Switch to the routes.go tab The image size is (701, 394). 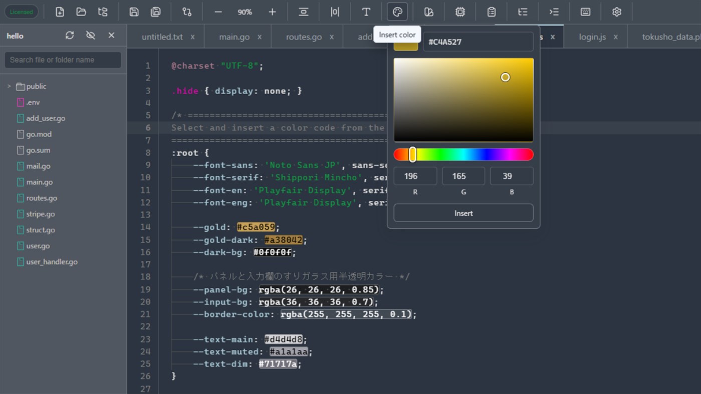click(x=304, y=37)
